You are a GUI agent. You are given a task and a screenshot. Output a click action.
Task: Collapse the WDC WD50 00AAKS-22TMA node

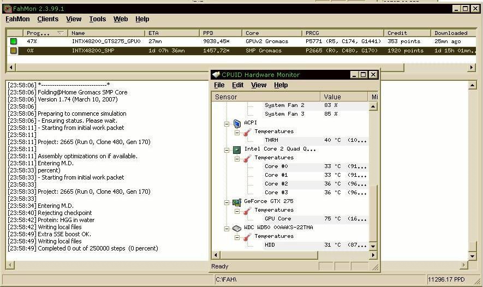tap(226, 229)
